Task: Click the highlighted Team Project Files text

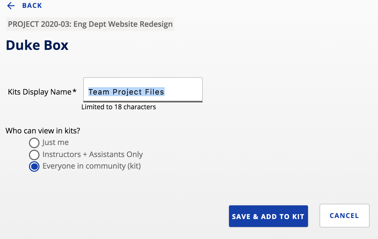Action: tap(126, 92)
